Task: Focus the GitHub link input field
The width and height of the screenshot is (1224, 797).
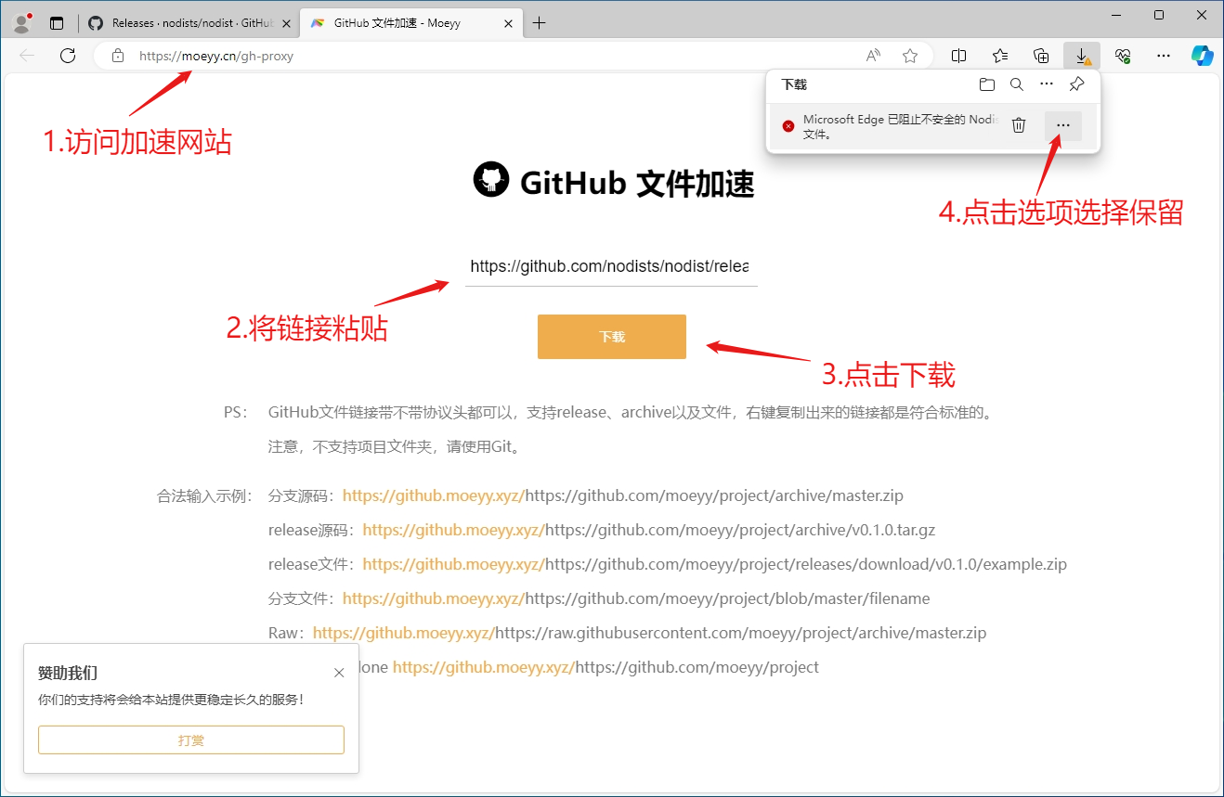Action: 611,266
